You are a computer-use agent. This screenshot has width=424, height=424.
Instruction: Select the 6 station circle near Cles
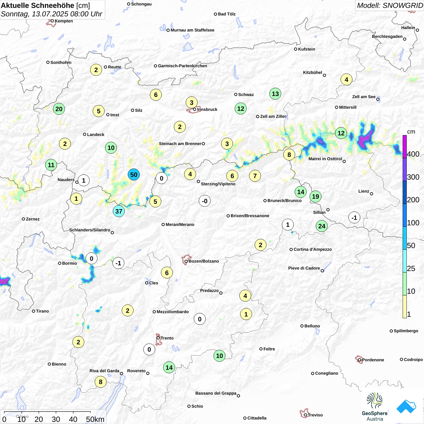coord(167,273)
